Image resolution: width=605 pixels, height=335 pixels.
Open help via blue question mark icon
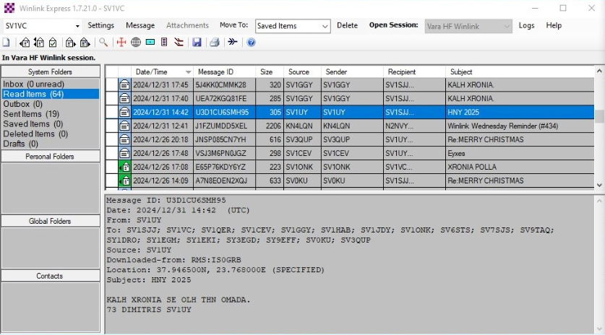tap(251, 43)
